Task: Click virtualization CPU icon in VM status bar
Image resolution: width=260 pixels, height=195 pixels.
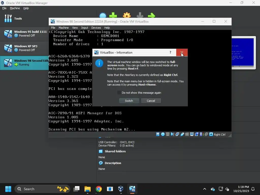Action: click(x=201, y=134)
